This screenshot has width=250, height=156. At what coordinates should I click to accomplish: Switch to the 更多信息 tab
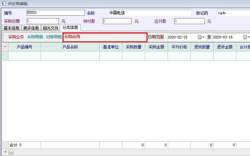(x=31, y=28)
